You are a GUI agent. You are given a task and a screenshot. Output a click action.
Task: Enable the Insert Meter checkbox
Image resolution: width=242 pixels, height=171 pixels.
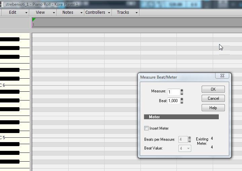(146, 128)
